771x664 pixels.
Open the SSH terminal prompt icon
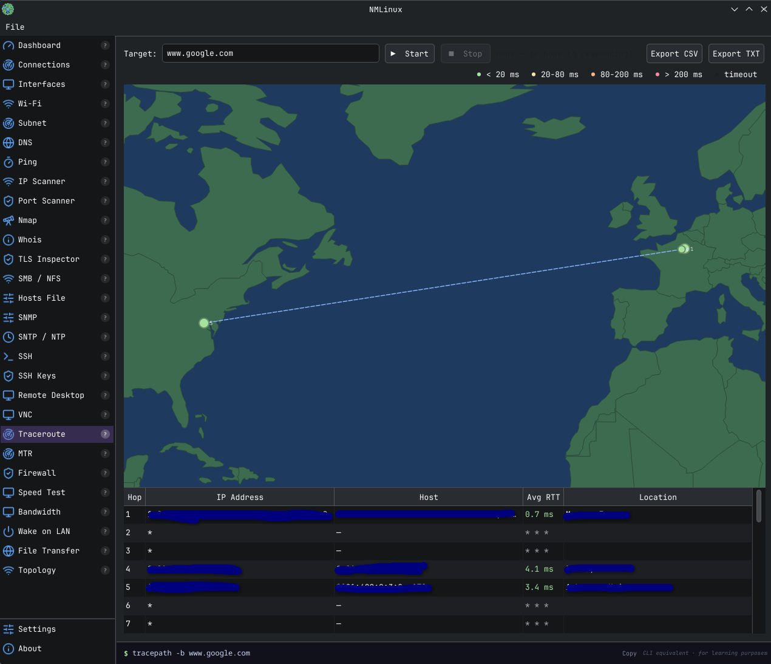[8, 357]
